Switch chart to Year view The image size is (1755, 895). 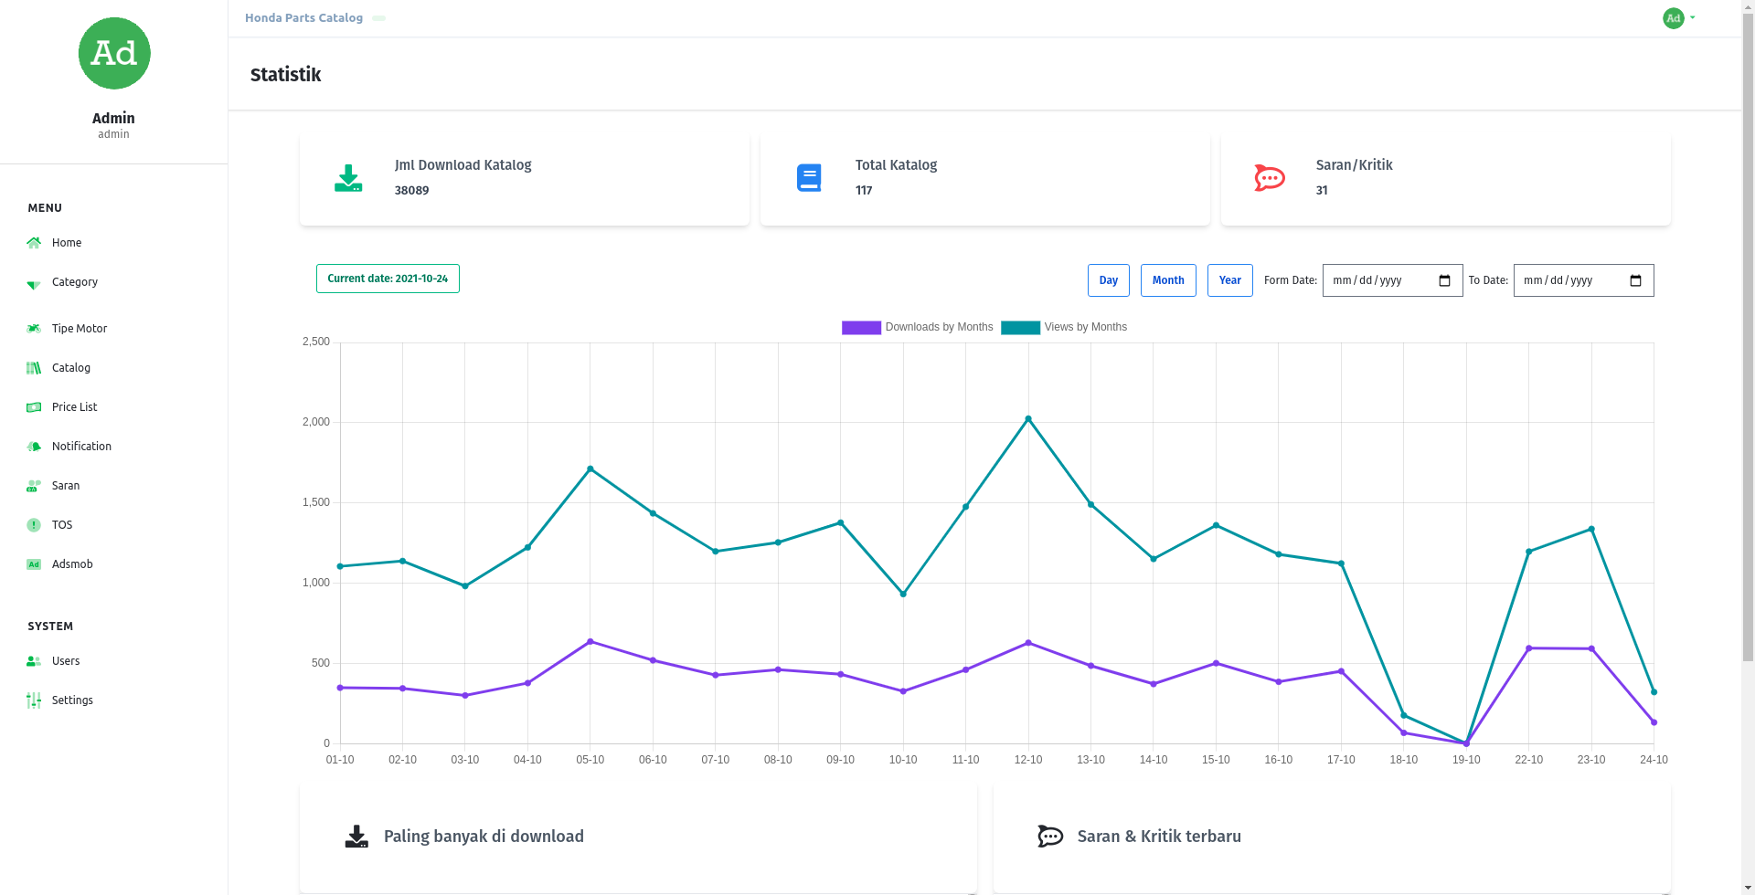tap(1229, 280)
